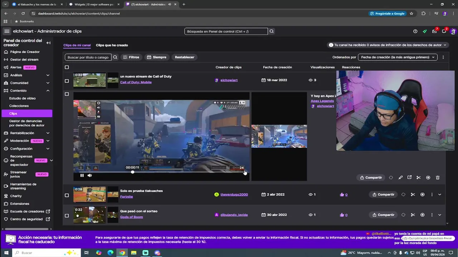Expand the Que pasó con el sorteo row chevron
The image size is (458, 257).
pyautogui.click(x=439, y=215)
